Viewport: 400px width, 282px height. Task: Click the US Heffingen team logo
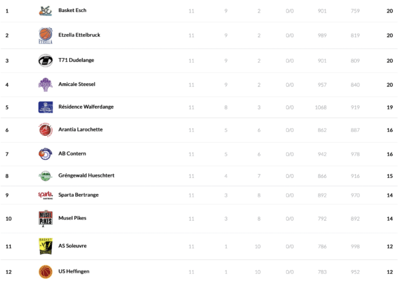[x=45, y=271]
